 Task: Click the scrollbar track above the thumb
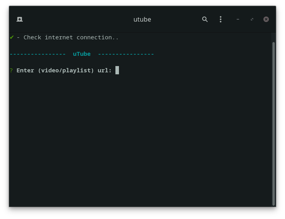click(x=273, y=37)
